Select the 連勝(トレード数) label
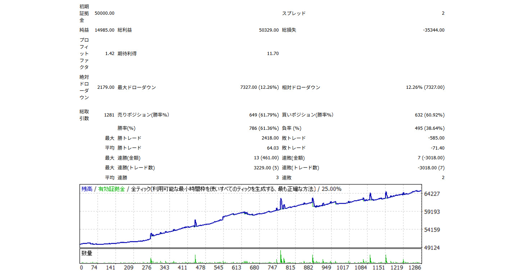525x274 pixels. pos(136,168)
